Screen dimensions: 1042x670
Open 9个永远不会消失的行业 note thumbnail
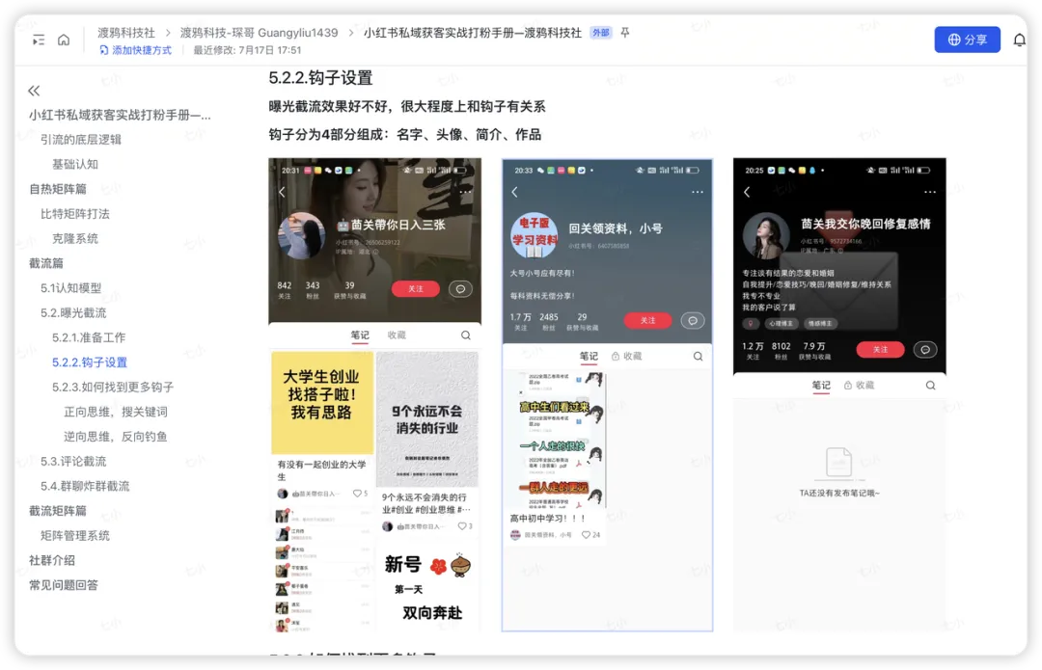[426, 419]
